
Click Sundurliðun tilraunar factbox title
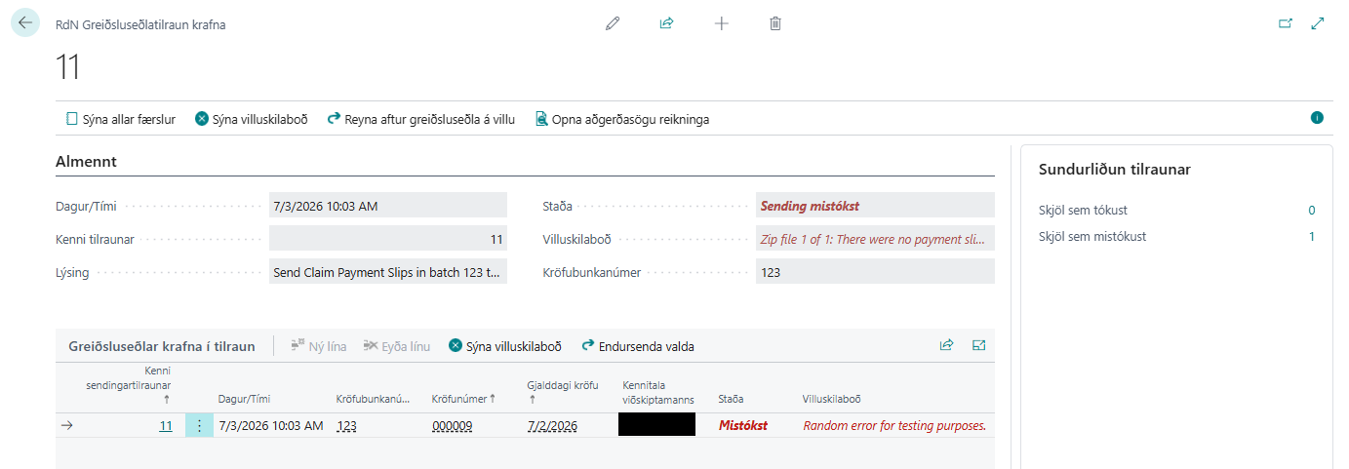[x=1115, y=170]
